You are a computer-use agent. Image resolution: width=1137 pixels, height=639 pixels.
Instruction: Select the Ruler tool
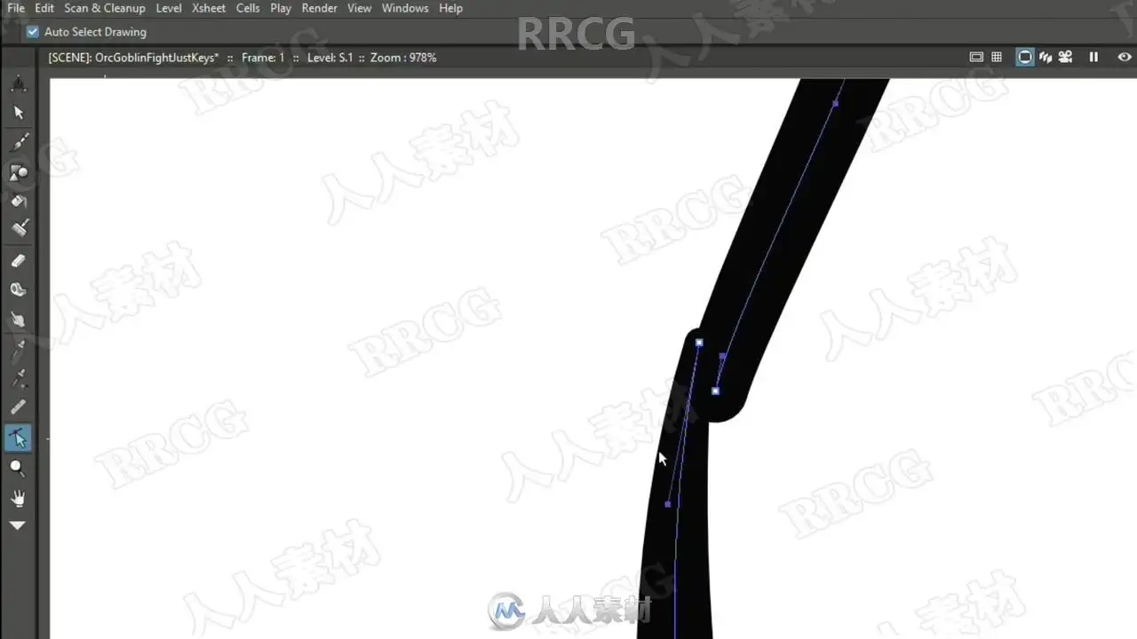[18, 408]
